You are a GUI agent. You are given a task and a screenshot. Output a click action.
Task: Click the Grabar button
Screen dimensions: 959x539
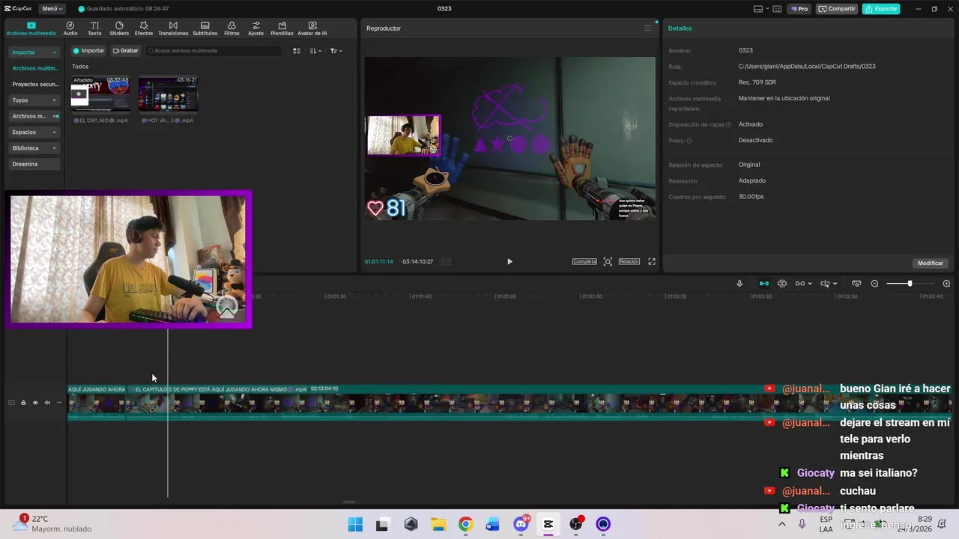pos(126,51)
